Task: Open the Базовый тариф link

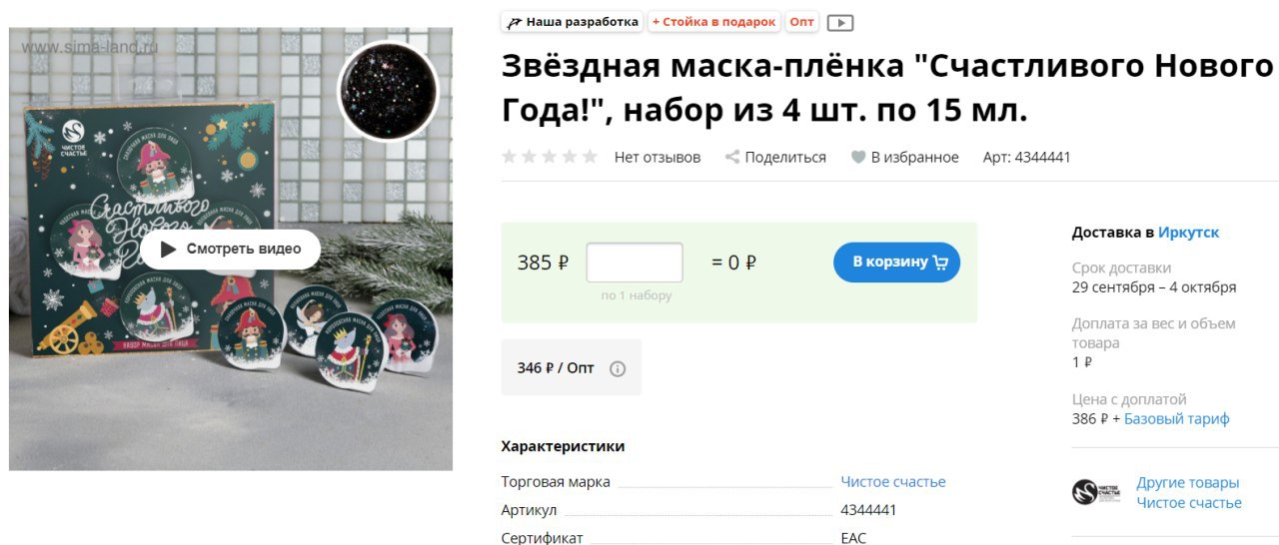Action: pyautogui.click(x=1177, y=419)
